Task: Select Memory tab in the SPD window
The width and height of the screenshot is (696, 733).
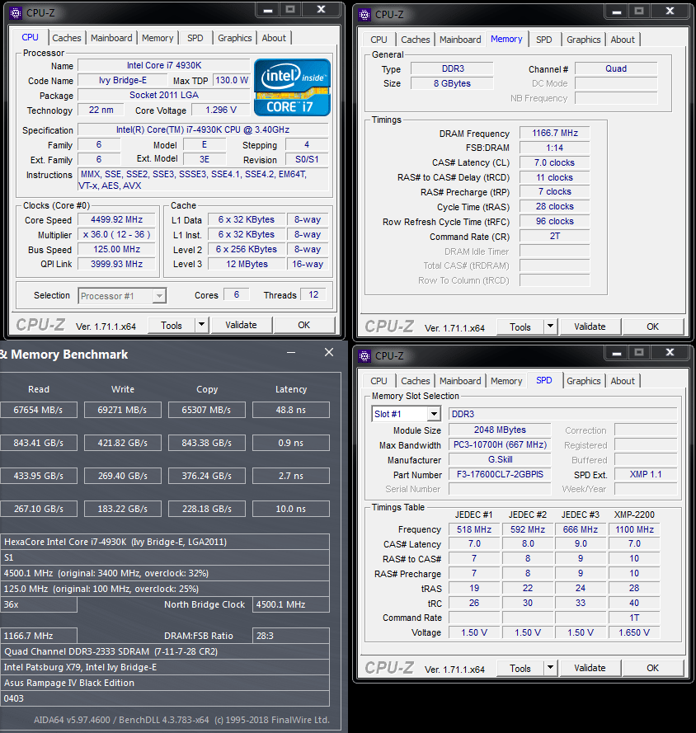Action: coord(506,381)
